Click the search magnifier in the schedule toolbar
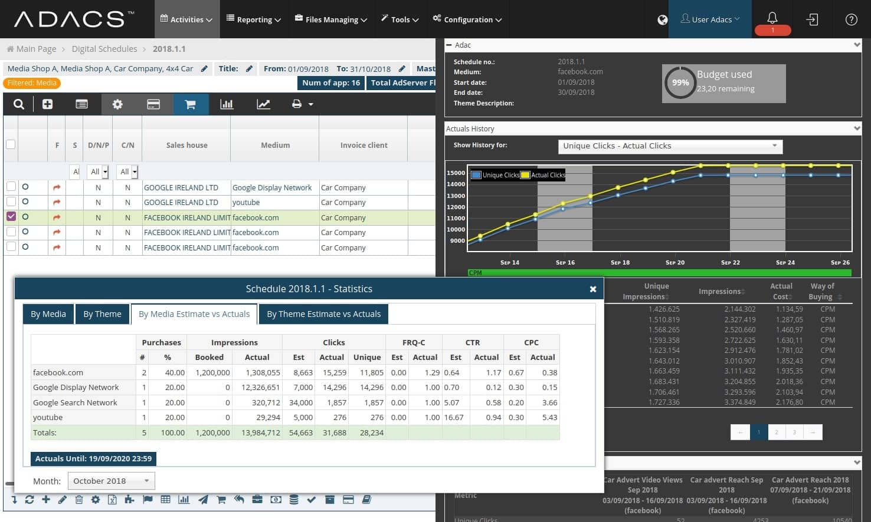 19,104
